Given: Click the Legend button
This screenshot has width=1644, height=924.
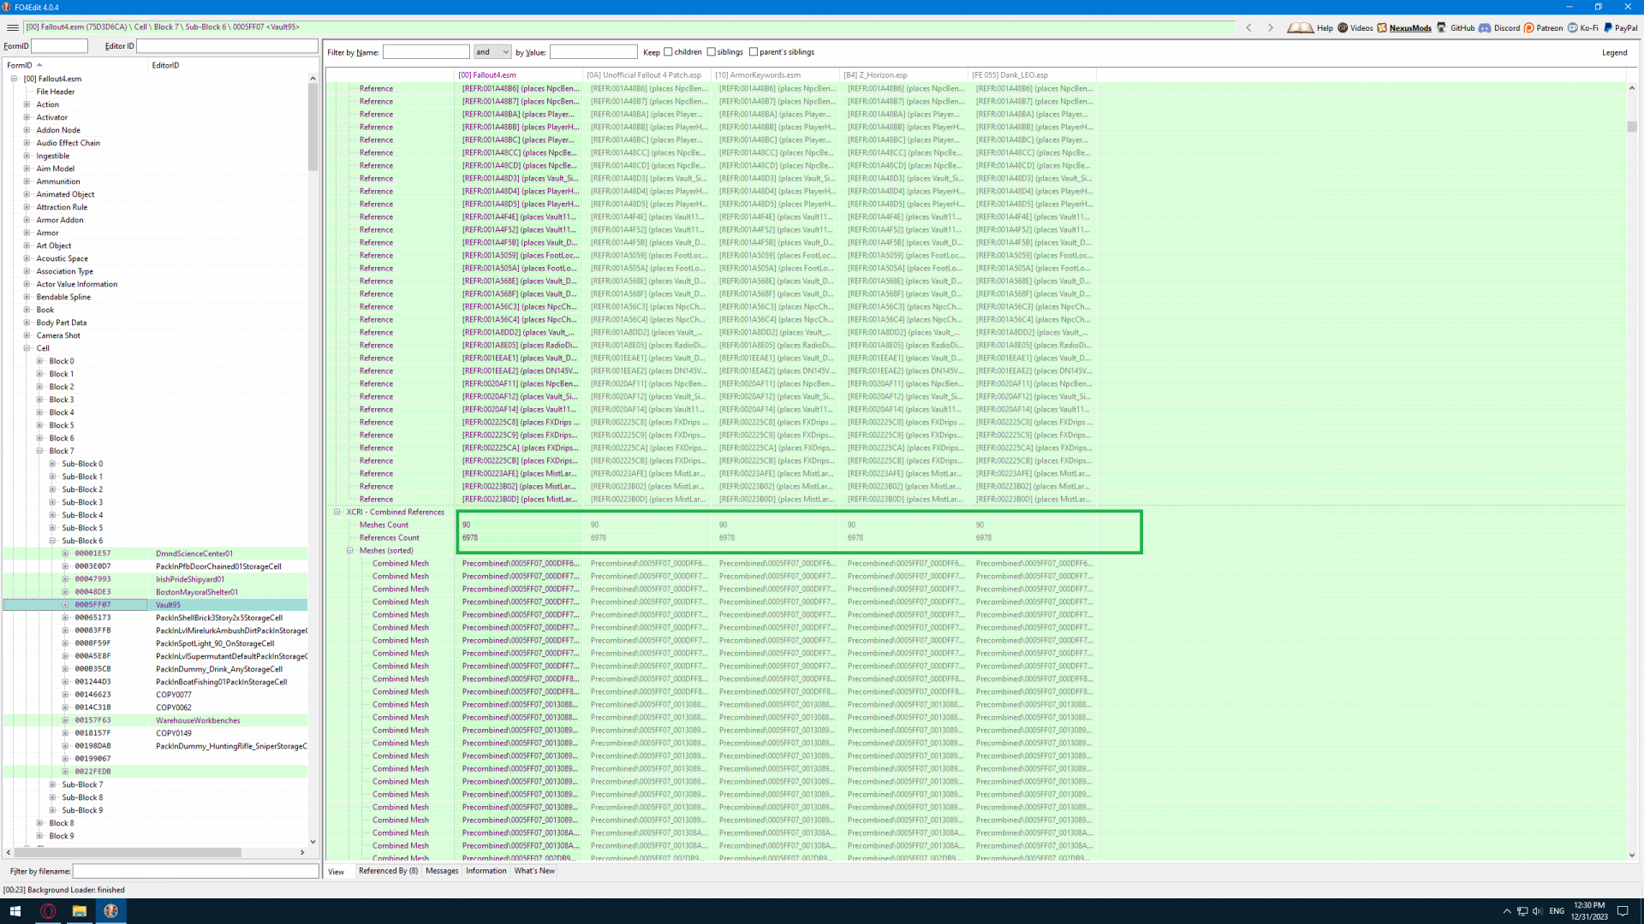Looking at the screenshot, I should (x=1614, y=52).
